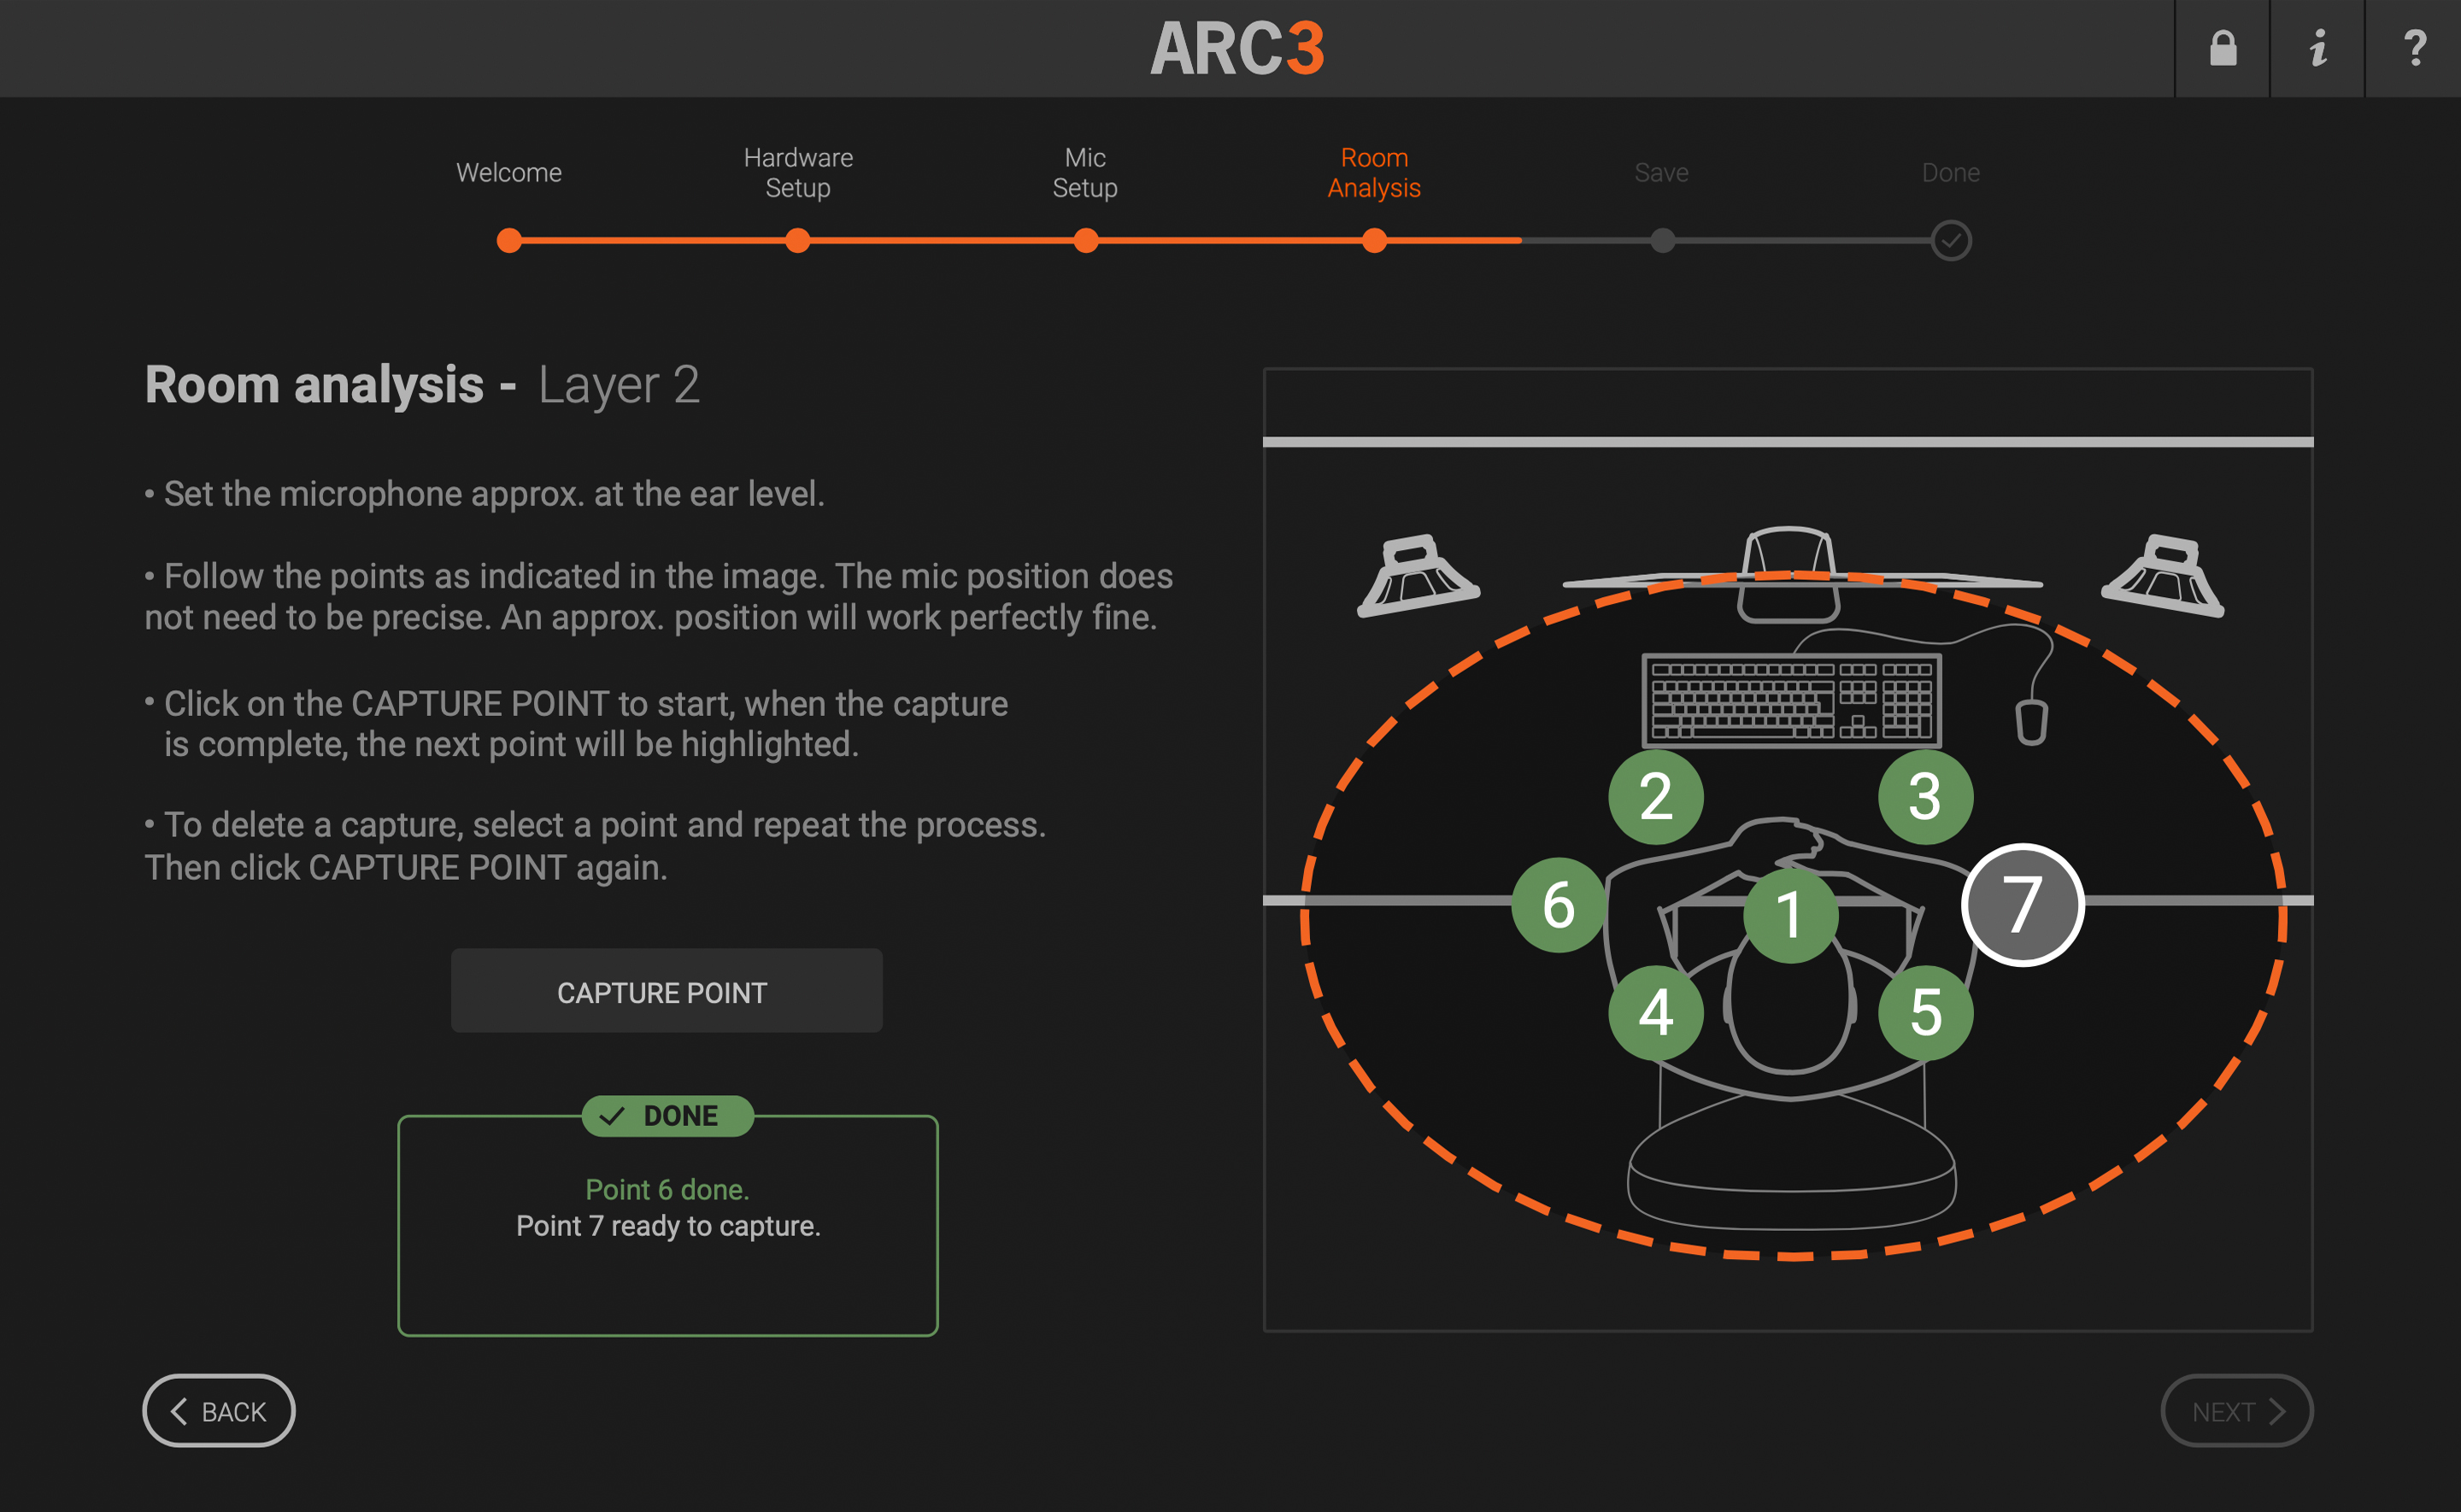Click the Welcome step node on the progress bar
Image resolution: width=2461 pixels, height=1512 pixels.
[x=508, y=241]
